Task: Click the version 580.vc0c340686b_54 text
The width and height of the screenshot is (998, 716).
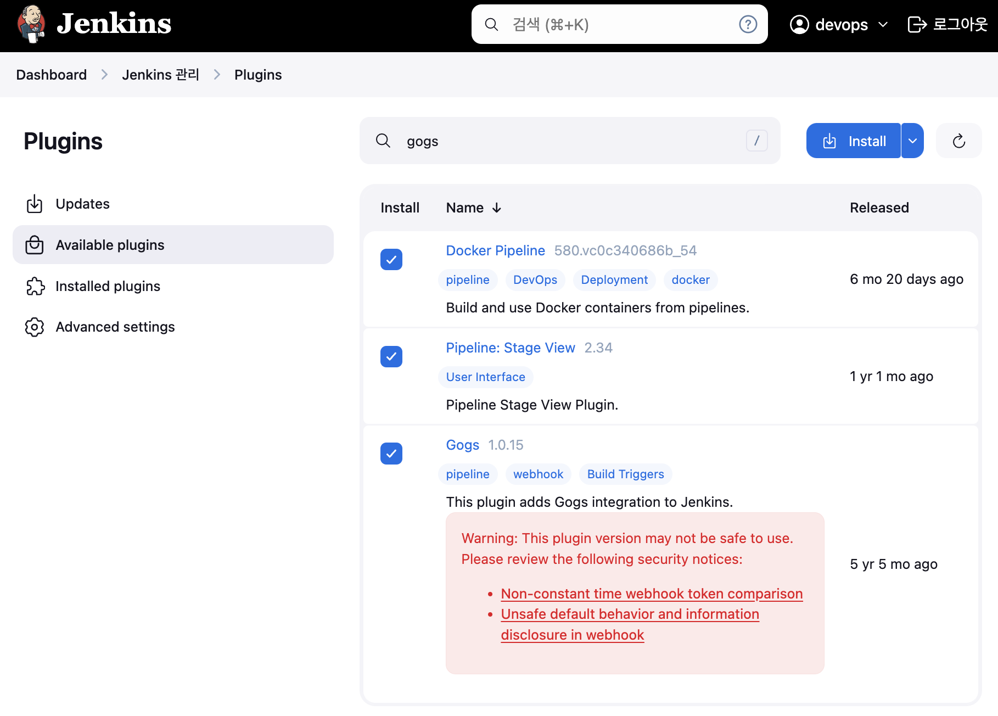Action: tap(625, 251)
